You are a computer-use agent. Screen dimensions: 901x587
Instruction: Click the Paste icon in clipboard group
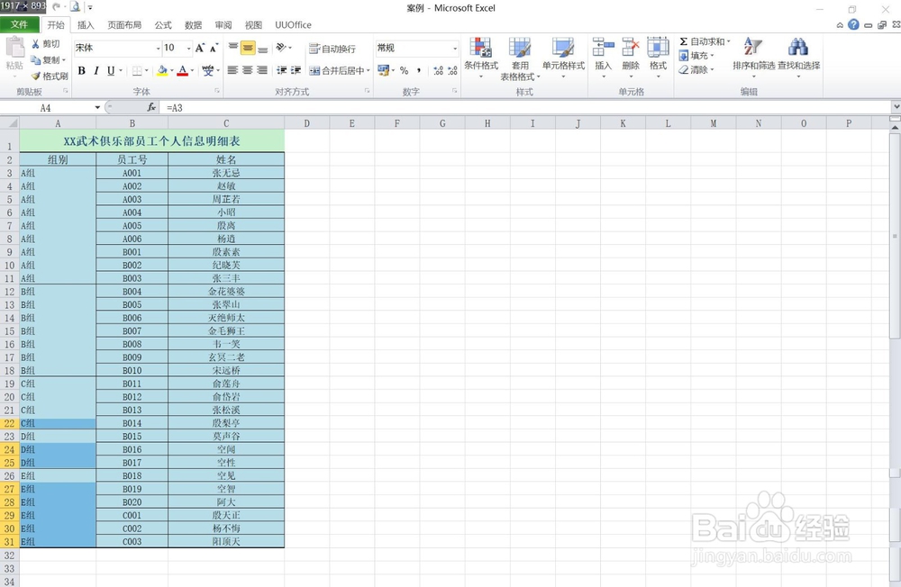tap(14, 49)
